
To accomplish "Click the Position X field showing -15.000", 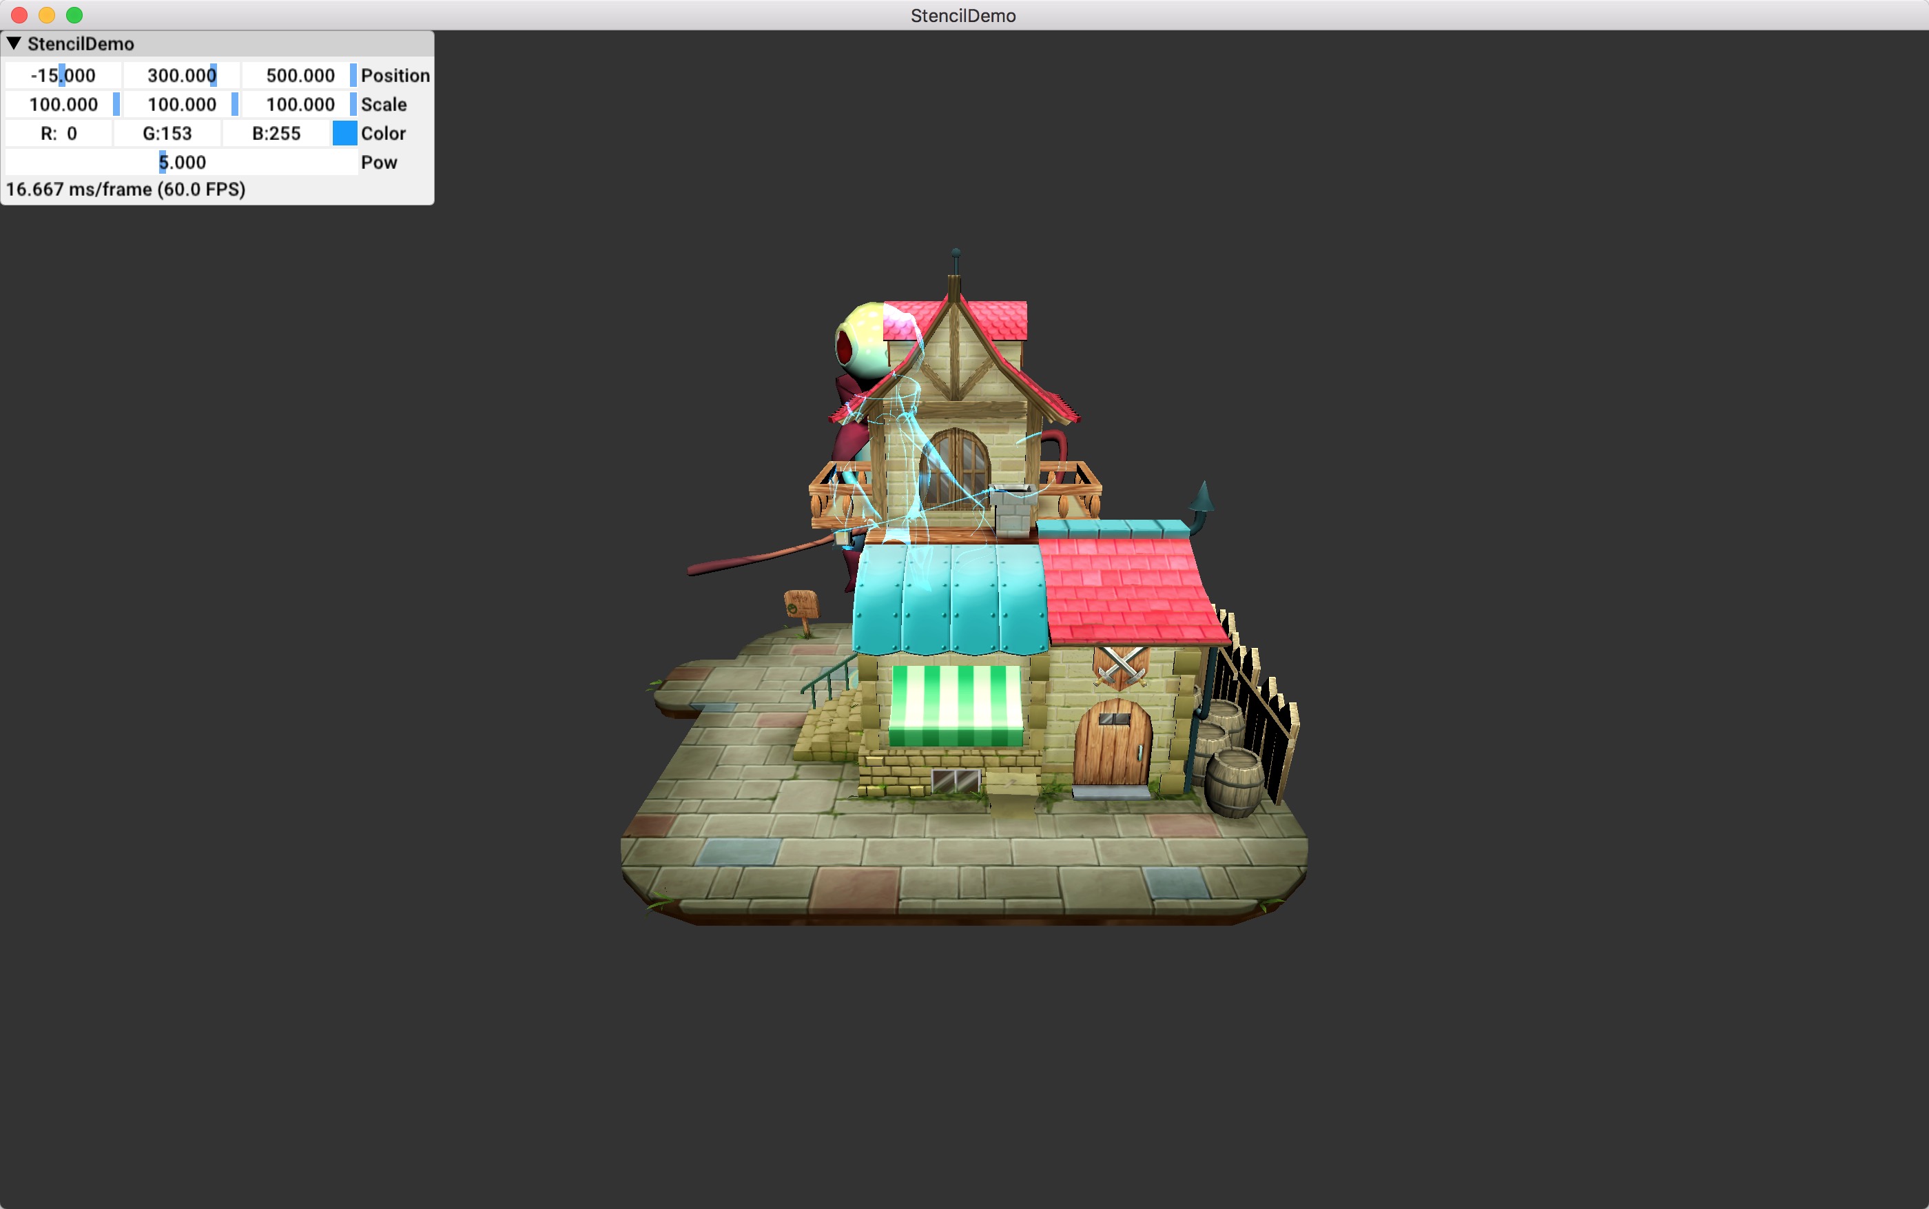I will coord(63,75).
